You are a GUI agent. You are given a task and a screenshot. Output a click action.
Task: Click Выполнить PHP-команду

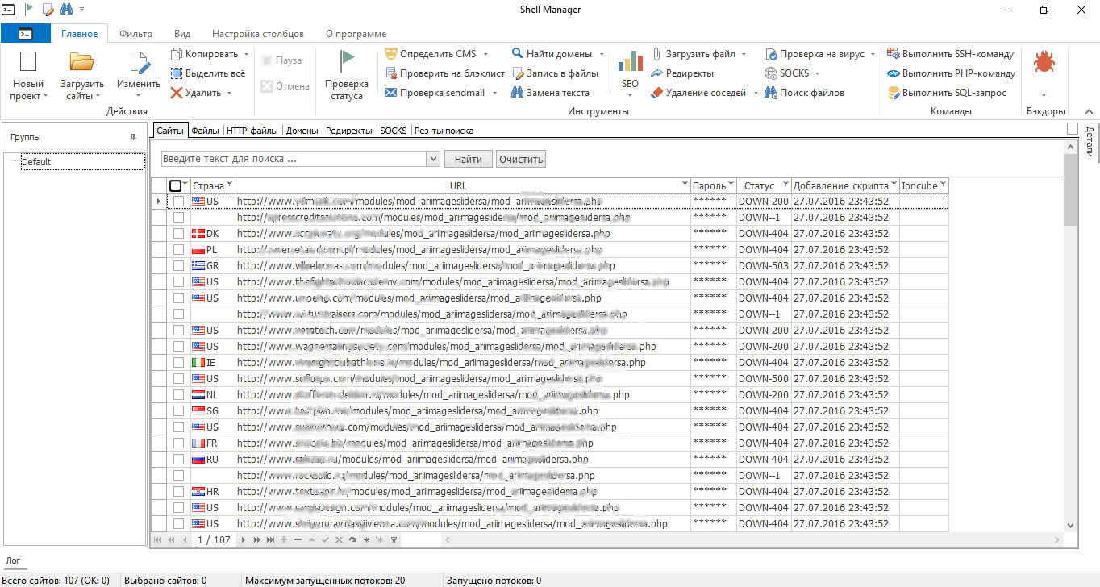[951, 73]
